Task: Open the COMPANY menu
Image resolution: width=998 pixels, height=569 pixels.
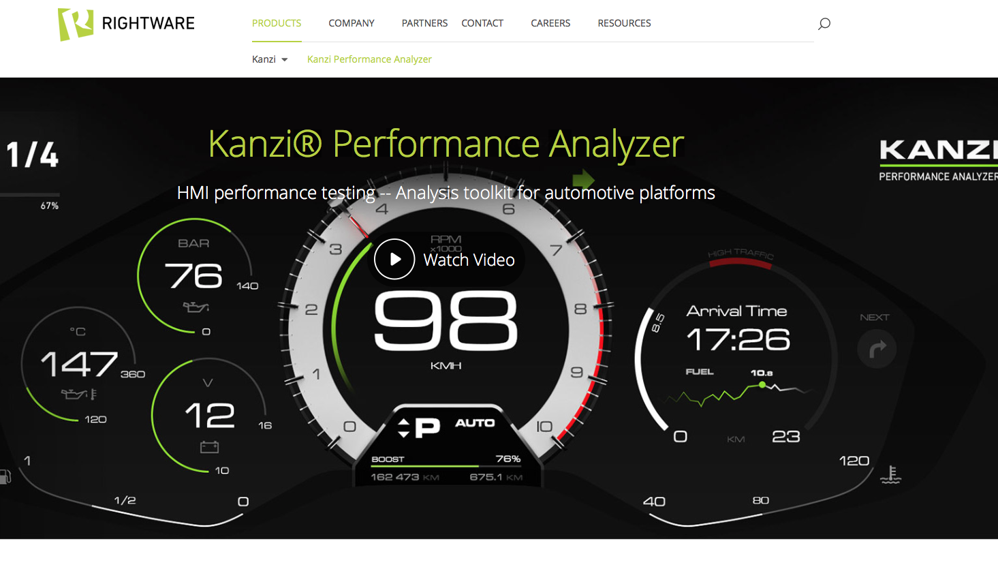Action: (352, 23)
